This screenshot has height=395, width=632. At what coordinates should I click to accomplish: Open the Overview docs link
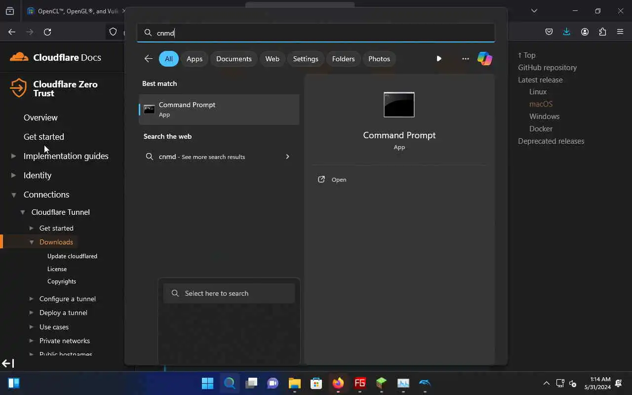click(x=40, y=118)
